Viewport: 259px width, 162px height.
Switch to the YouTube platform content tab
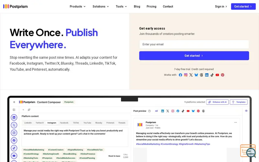87,123
